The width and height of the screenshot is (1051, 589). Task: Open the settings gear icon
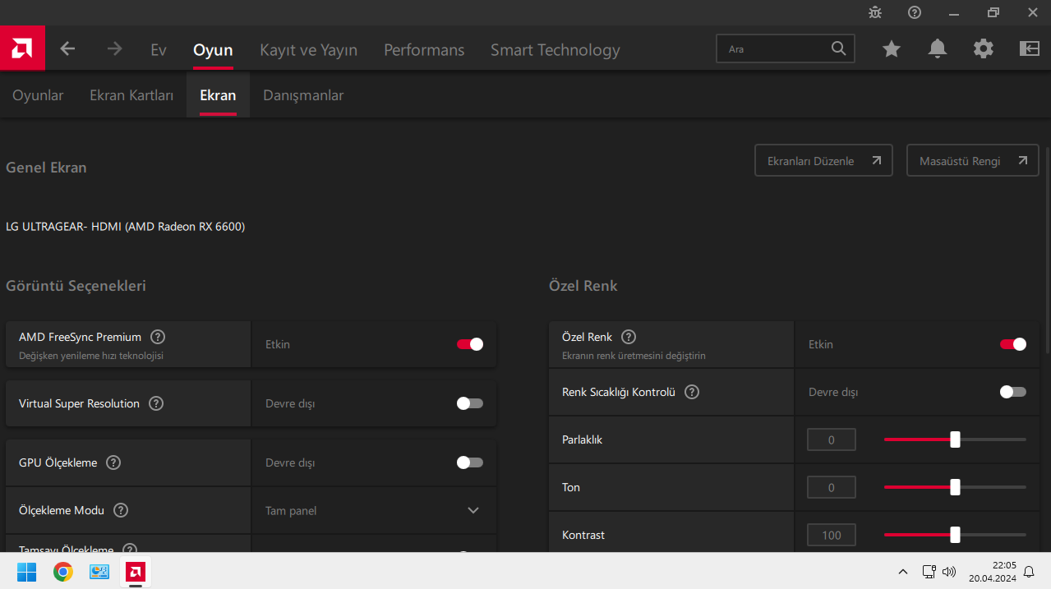click(984, 49)
